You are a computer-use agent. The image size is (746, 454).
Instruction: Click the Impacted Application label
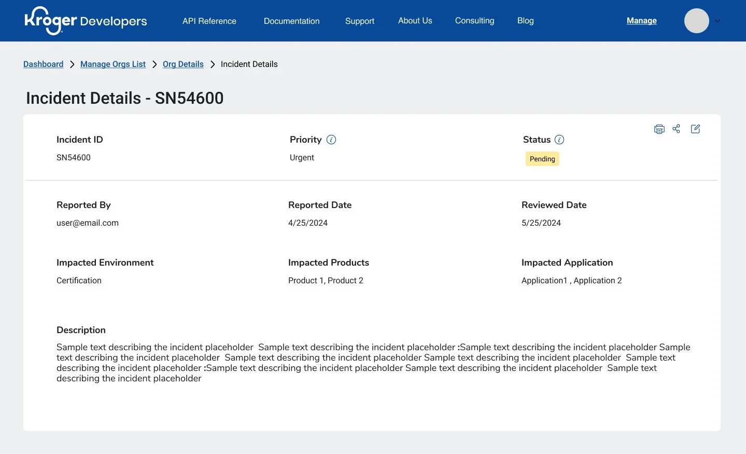[567, 263]
